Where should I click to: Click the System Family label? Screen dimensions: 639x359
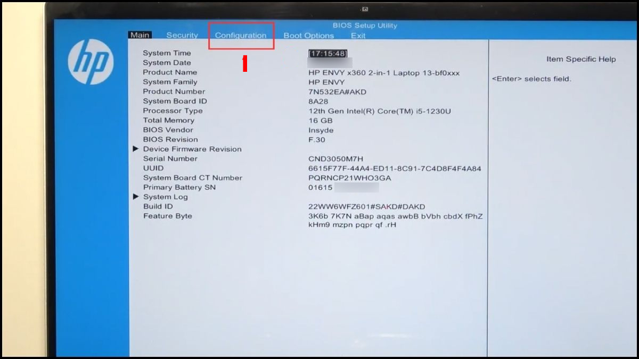click(170, 82)
